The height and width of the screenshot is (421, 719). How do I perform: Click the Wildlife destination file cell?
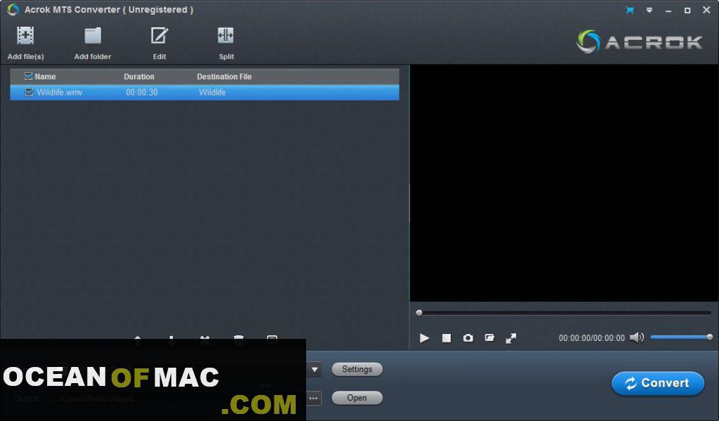(x=212, y=92)
